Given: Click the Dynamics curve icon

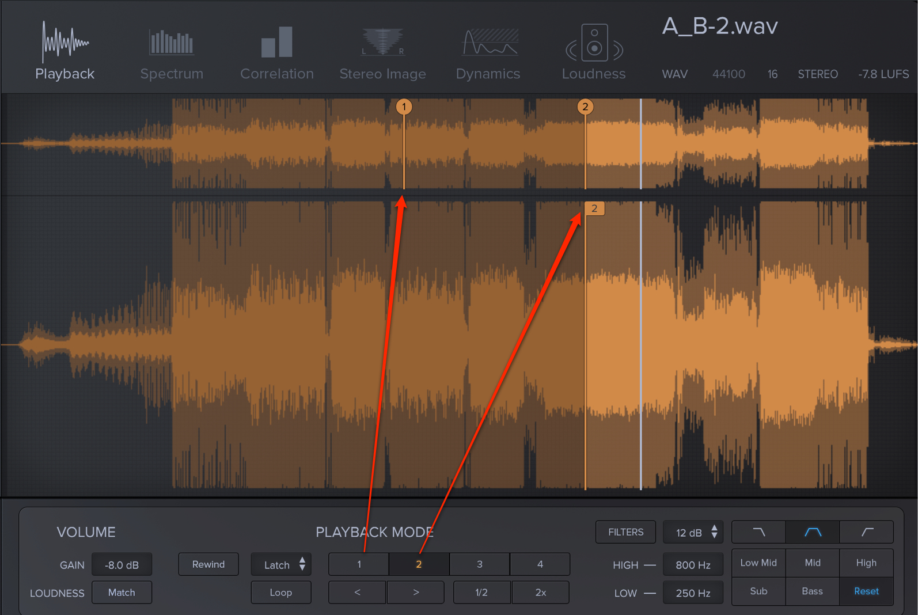Looking at the screenshot, I should [x=490, y=42].
